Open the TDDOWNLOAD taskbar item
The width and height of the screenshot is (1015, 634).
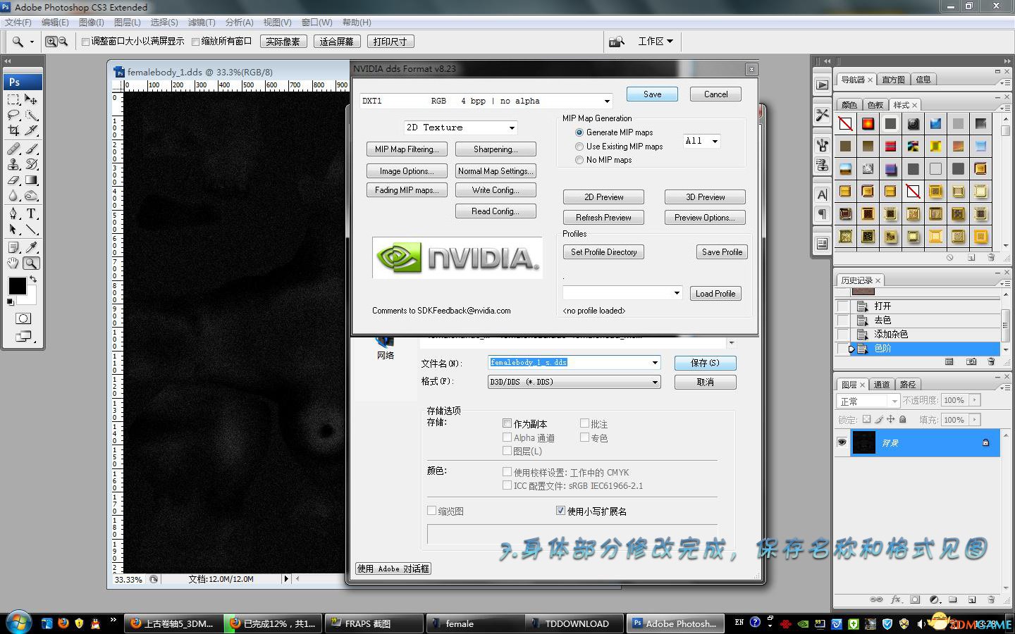pyautogui.click(x=574, y=623)
